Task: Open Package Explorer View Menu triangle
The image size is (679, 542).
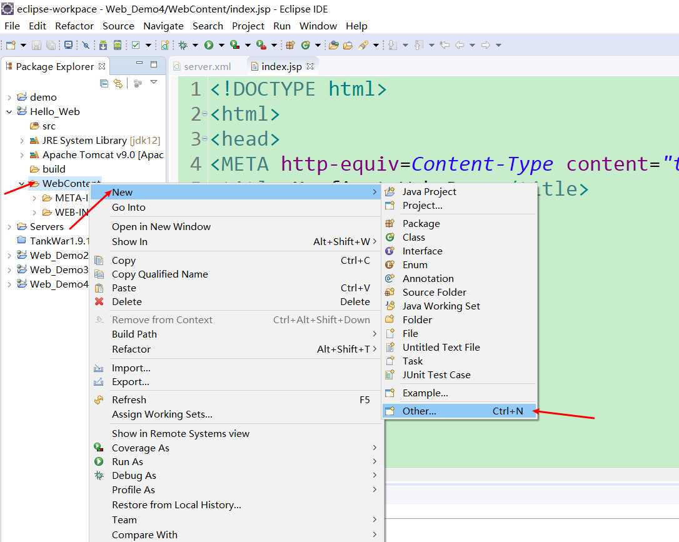Action: click(x=154, y=82)
